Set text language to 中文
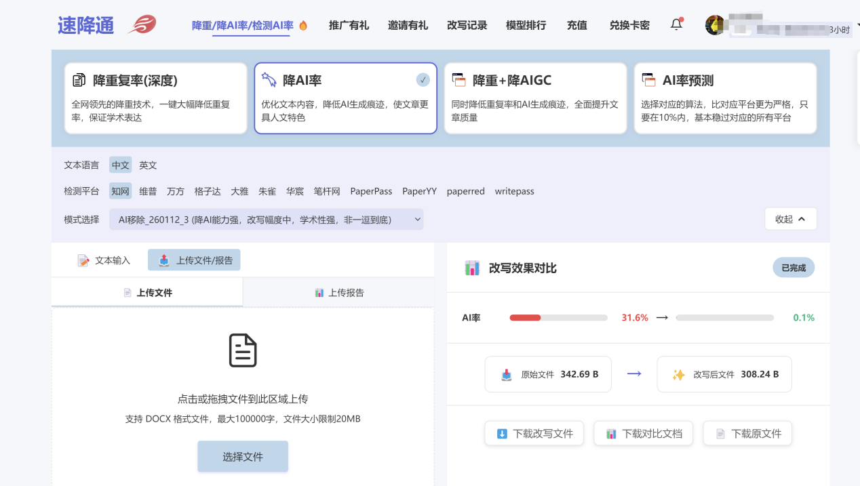This screenshot has width=860, height=486. pos(121,165)
